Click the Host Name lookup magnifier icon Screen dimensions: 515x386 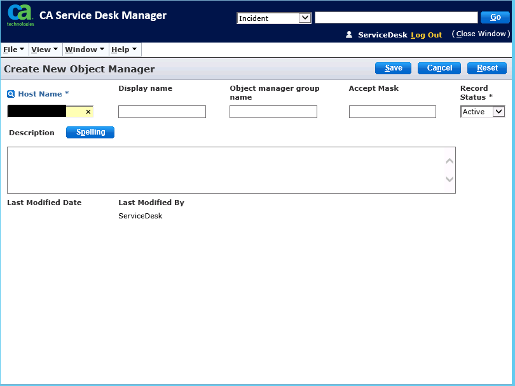coord(11,94)
